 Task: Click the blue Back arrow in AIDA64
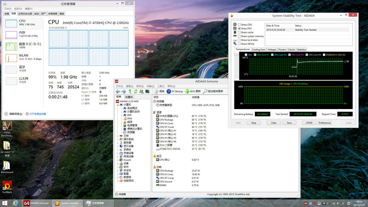(x=118, y=92)
